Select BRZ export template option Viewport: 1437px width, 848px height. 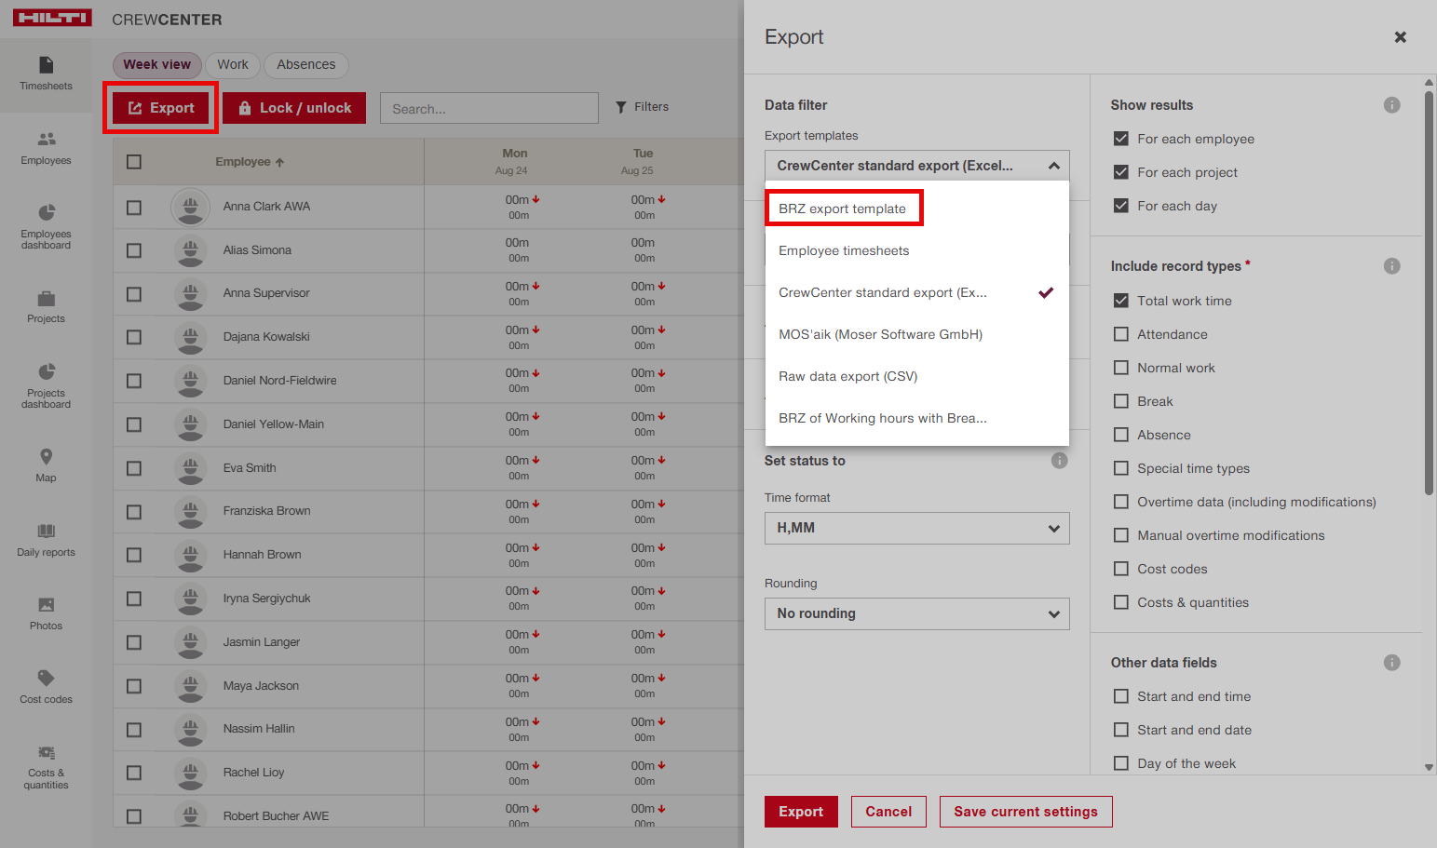point(916,209)
